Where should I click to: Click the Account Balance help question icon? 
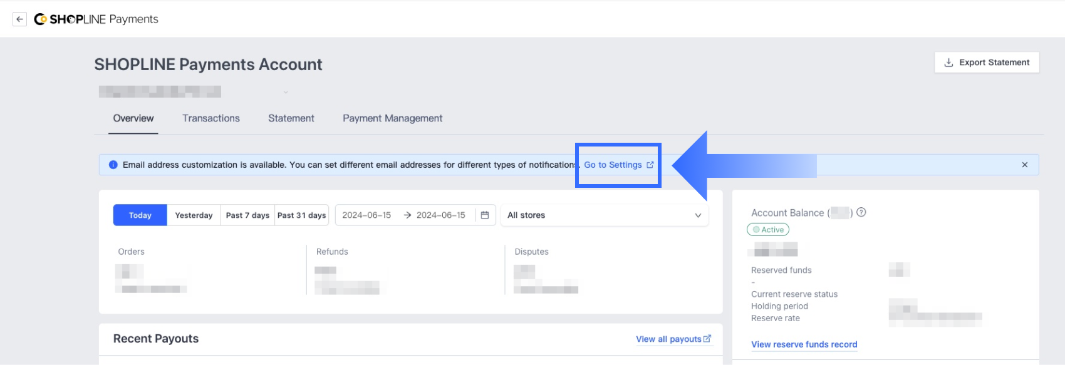tap(861, 212)
